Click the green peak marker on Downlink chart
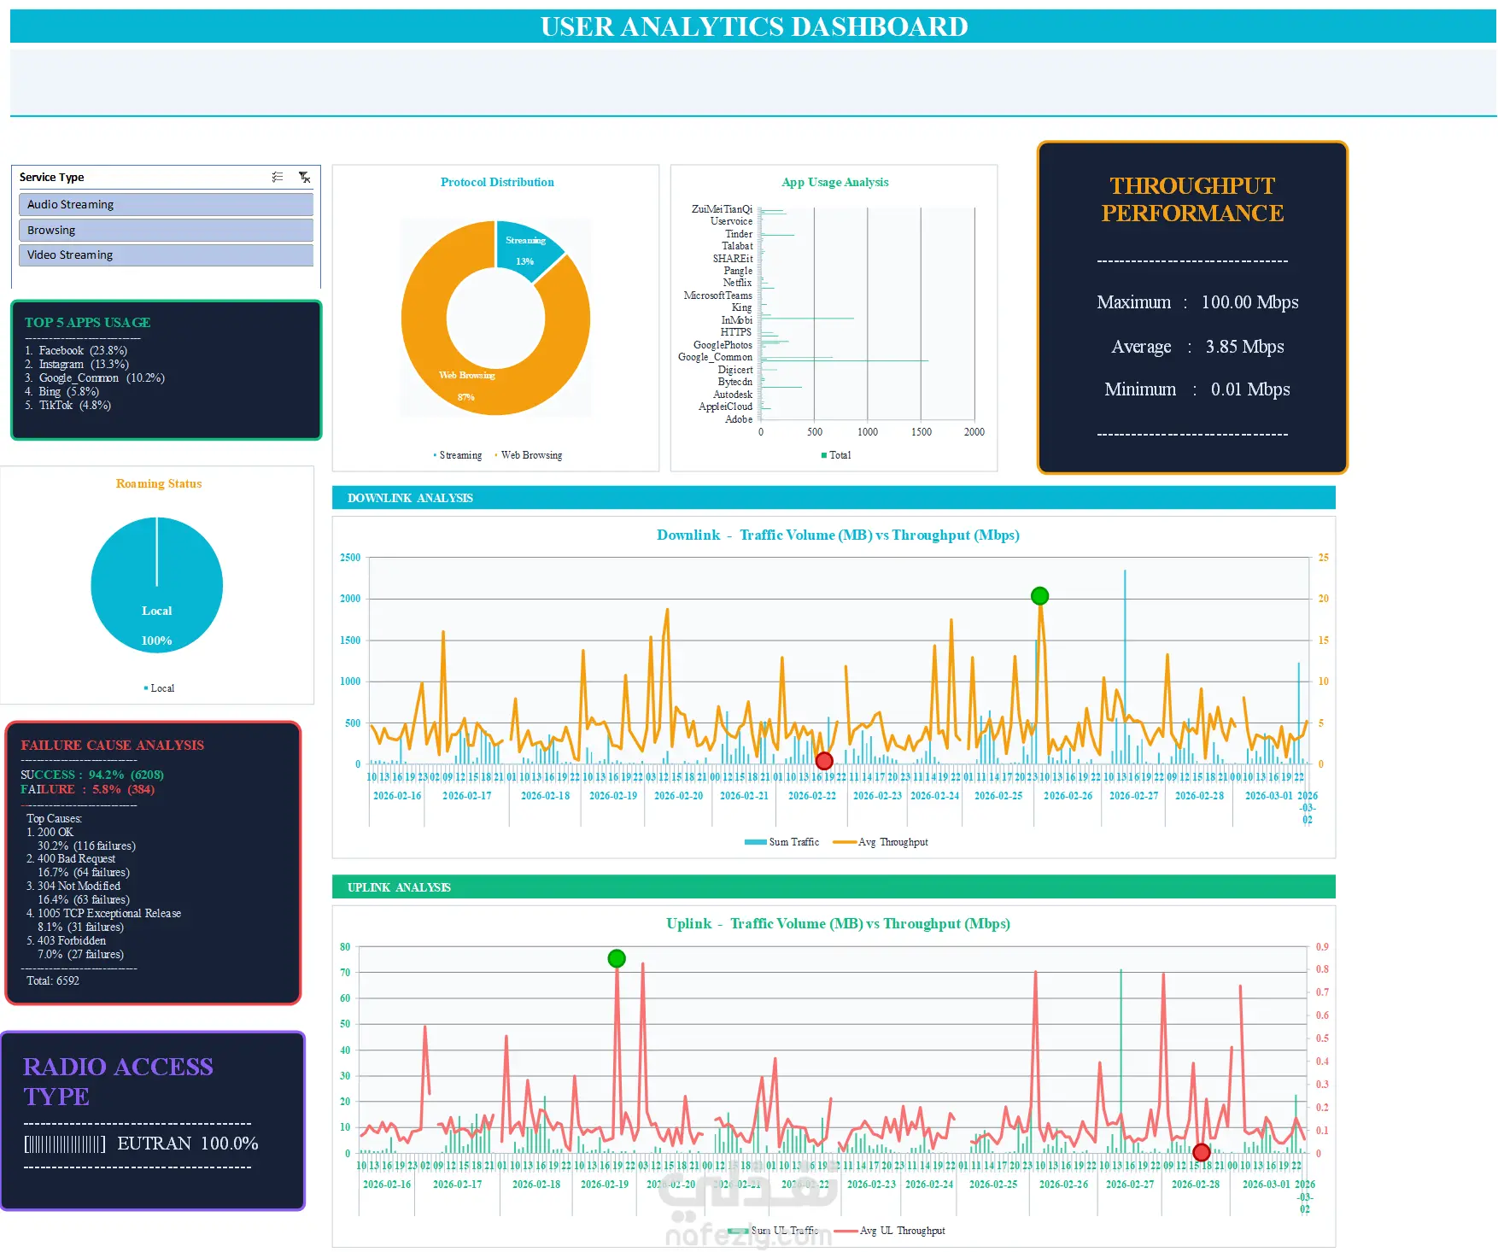The width and height of the screenshot is (1498, 1252). tap(1039, 596)
